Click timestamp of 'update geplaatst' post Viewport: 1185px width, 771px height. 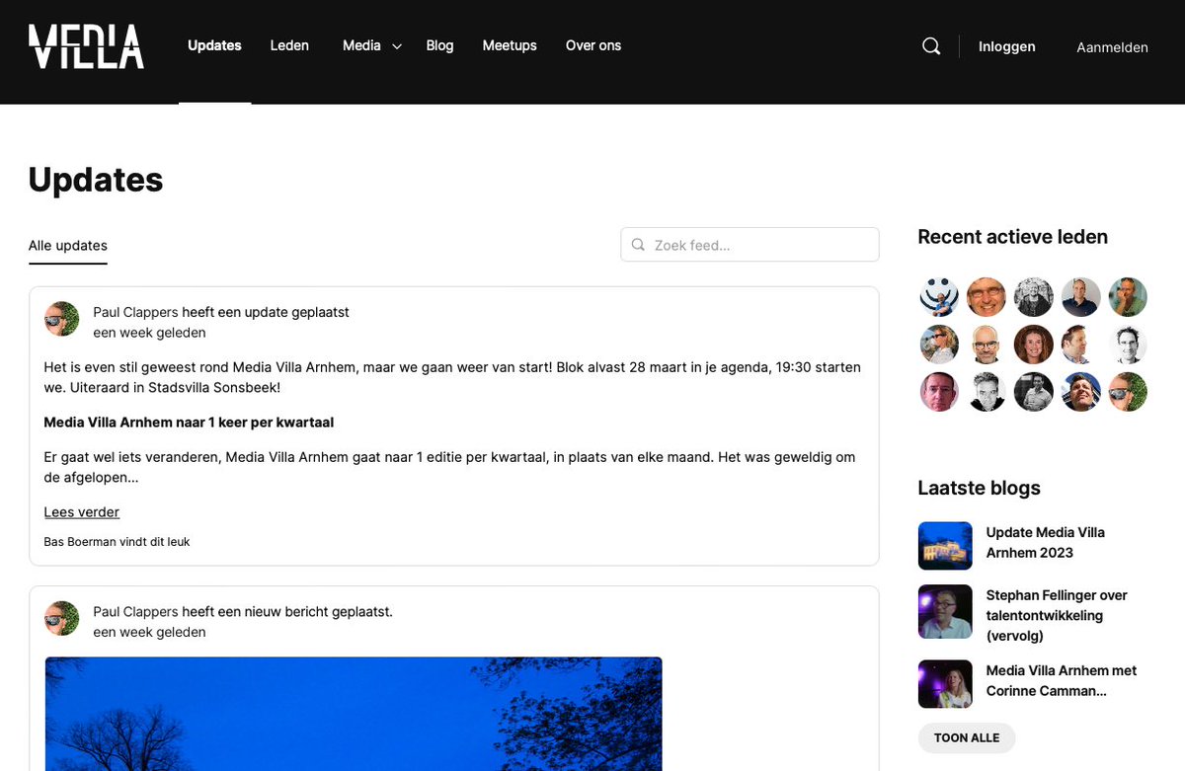point(149,333)
